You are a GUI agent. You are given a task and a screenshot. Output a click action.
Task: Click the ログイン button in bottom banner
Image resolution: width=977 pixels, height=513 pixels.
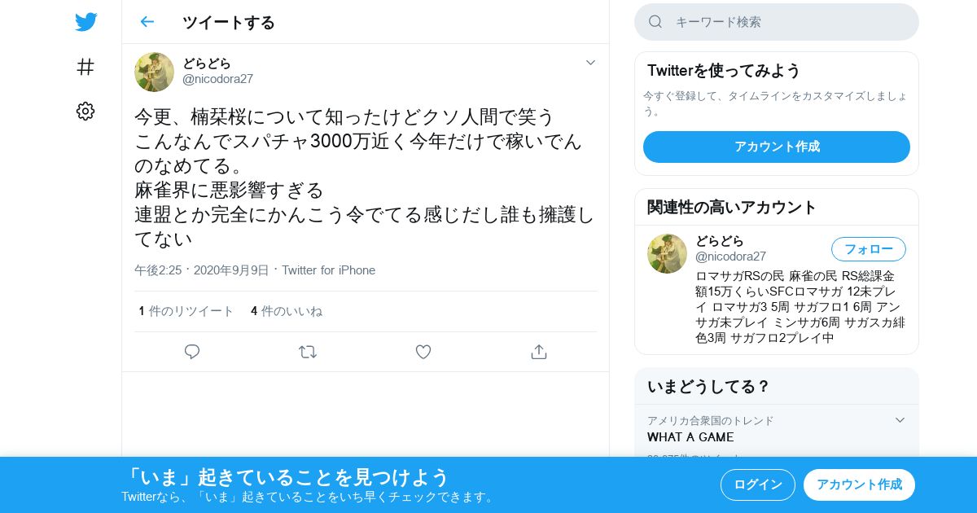[758, 484]
